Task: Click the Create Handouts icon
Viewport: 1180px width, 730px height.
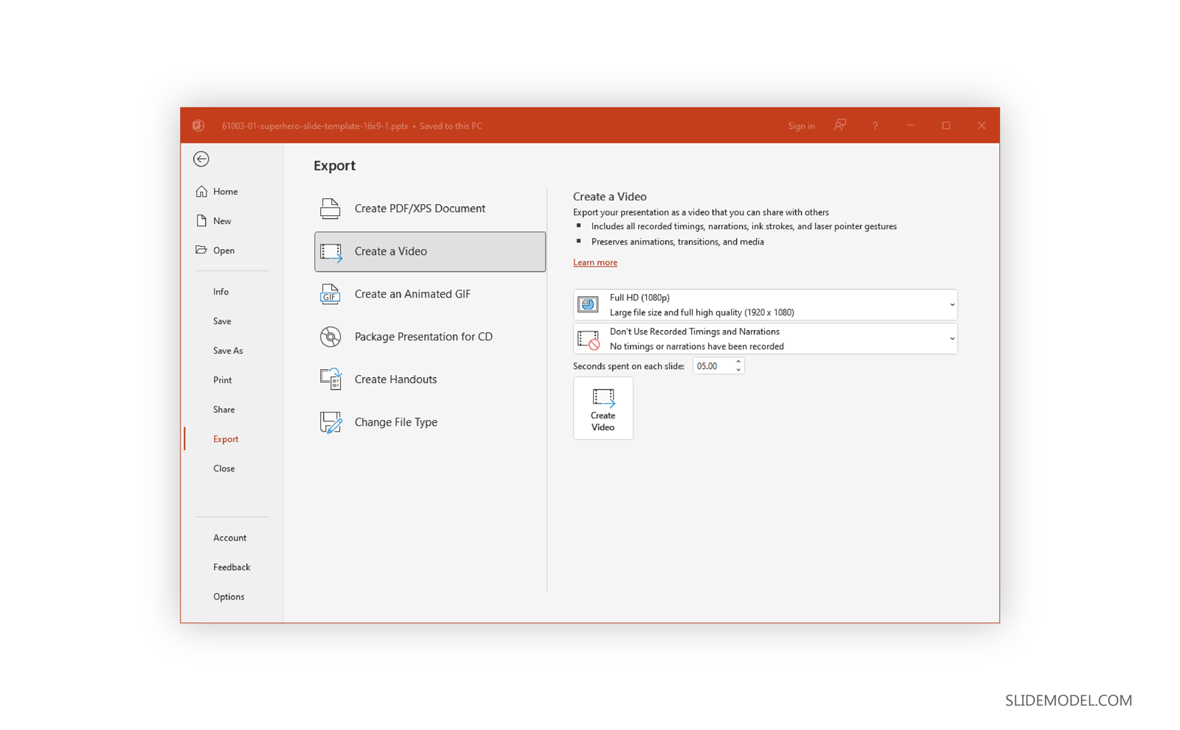Action: point(330,379)
